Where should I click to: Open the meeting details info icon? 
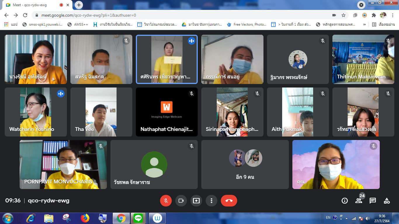point(345,201)
